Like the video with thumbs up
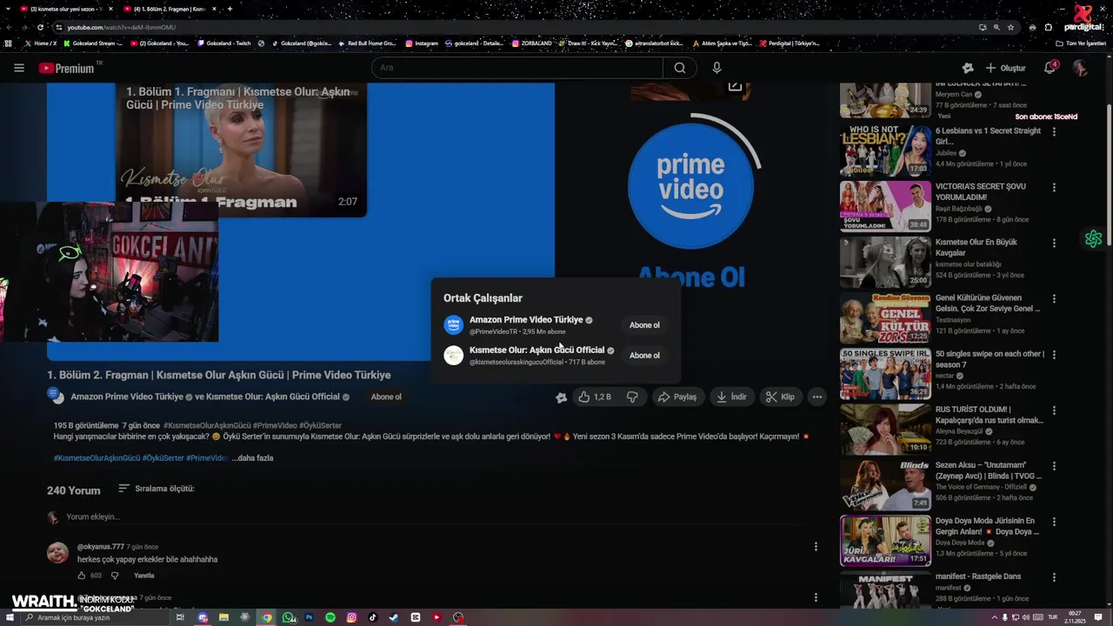 [x=595, y=396]
